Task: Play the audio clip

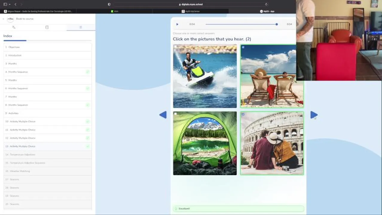Action: tap(177, 24)
